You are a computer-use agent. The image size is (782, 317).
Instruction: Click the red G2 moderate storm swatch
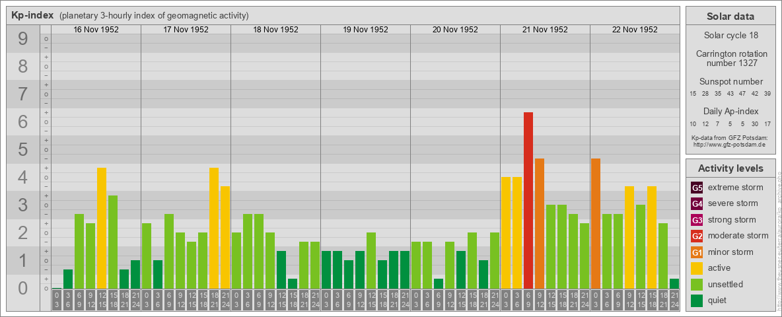pos(697,236)
